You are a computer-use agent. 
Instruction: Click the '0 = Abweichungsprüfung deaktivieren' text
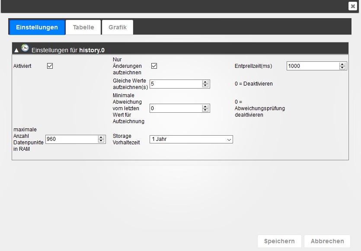tap(260, 108)
